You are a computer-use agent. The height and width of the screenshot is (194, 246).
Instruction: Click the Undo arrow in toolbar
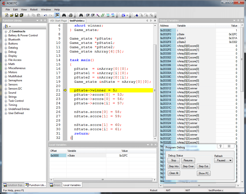coord(46,15)
